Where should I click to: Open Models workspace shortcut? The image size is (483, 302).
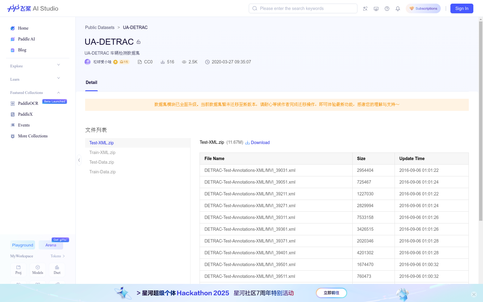(x=38, y=270)
